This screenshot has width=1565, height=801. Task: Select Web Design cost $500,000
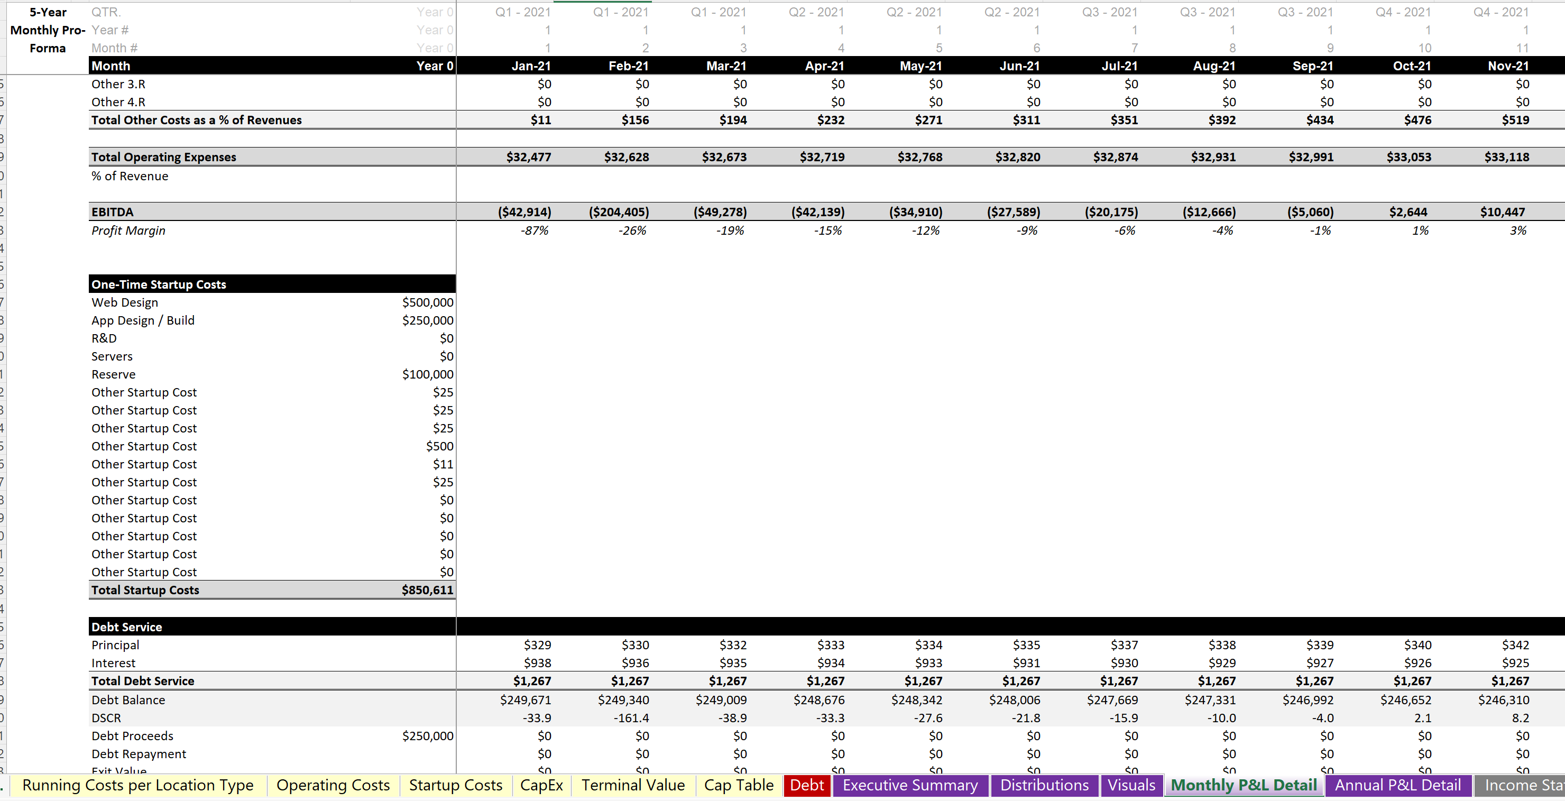tap(427, 302)
